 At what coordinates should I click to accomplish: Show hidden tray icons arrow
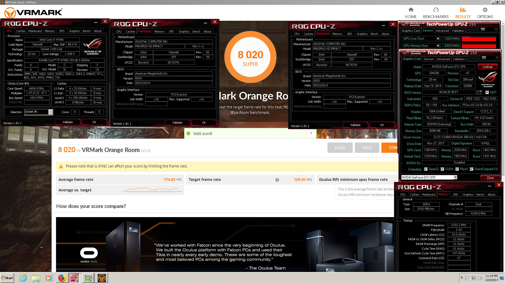click(461, 278)
